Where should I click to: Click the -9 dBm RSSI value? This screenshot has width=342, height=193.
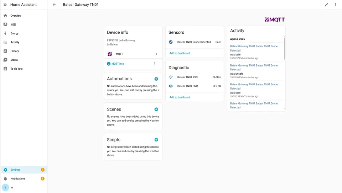pyautogui.click(x=217, y=77)
